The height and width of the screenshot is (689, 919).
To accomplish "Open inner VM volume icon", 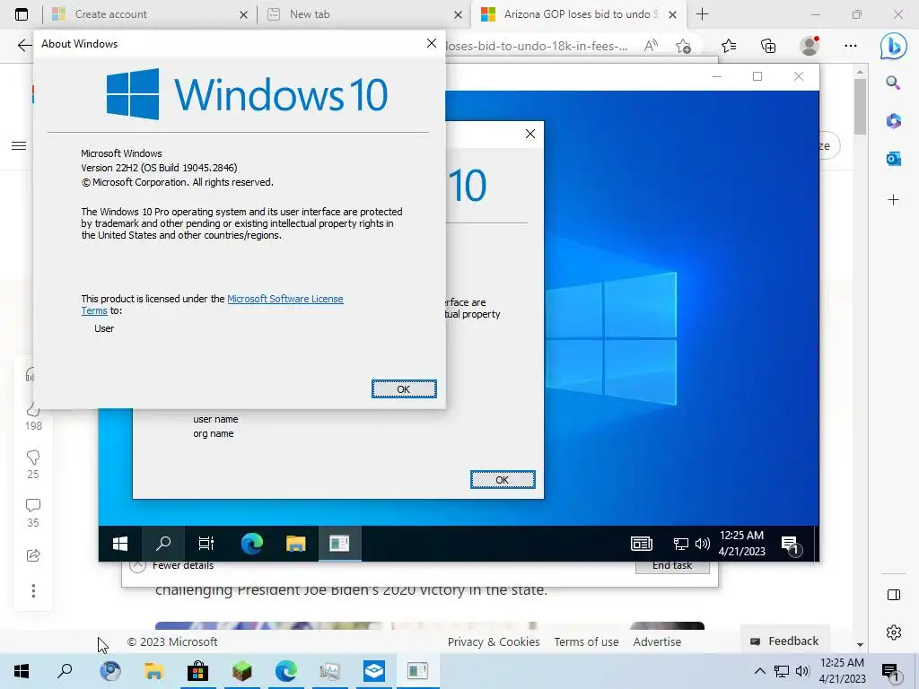I will coord(702,544).
